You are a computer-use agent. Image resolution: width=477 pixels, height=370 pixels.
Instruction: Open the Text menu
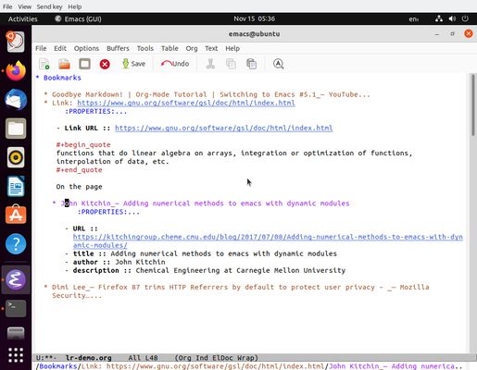211,48
